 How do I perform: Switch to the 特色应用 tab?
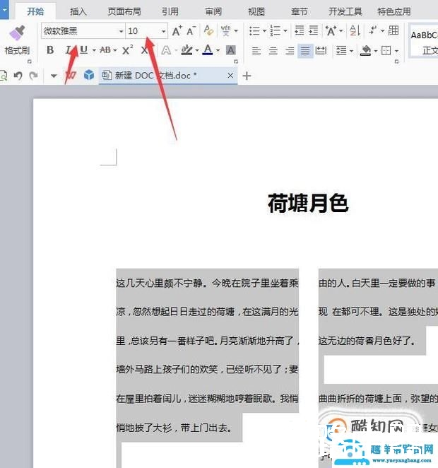coord(394,11)
